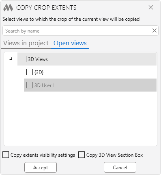Select the 3D Views group label text
Image resolution: width=161 pixels, height=175 pixels.
tap(38, 59)
